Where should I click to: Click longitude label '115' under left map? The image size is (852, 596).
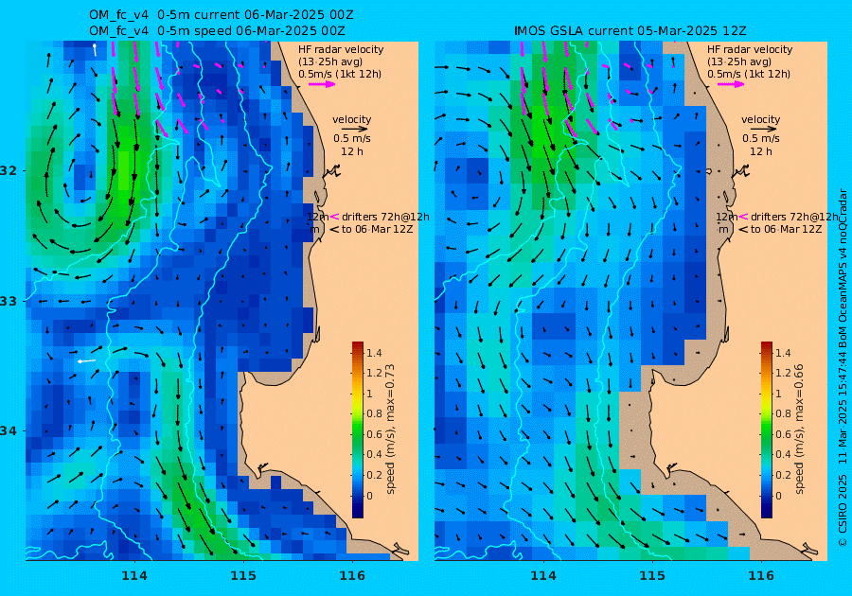(x=243, y=575)
